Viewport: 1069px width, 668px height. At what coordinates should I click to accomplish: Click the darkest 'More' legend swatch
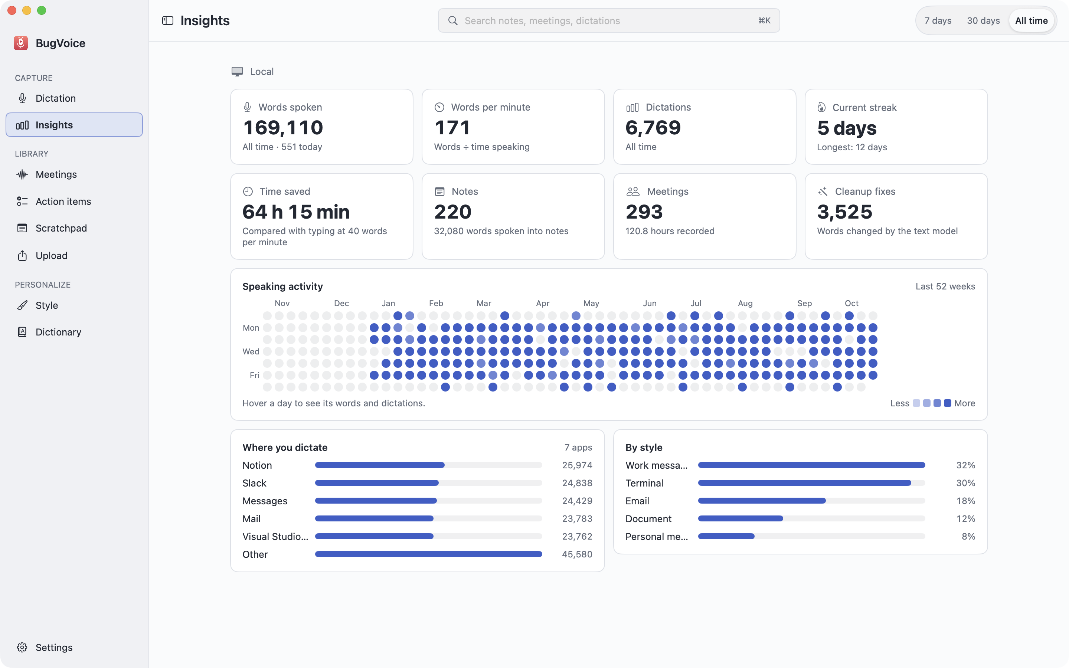coord(948,403)
